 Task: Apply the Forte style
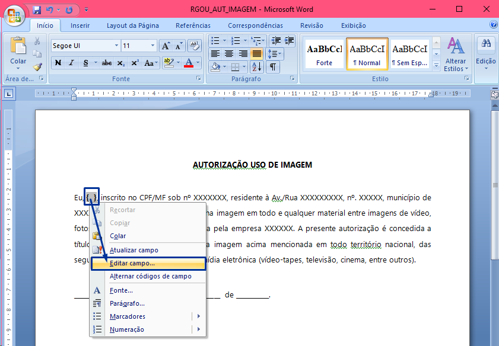pyautogui.click(x=324, y=55)
